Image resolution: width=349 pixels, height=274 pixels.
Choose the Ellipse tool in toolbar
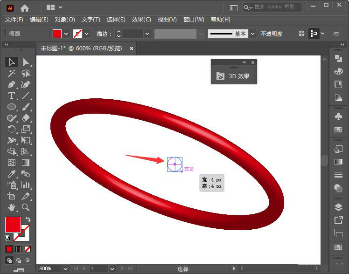[x=12, y=107]
